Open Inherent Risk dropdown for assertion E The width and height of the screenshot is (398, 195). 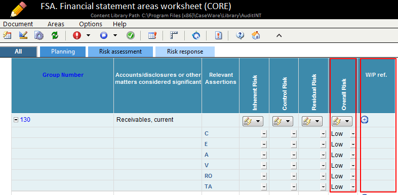click(264, 144)
